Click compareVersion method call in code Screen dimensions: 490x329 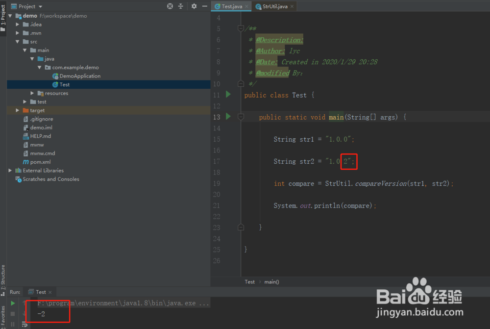[x=381, y=183]
